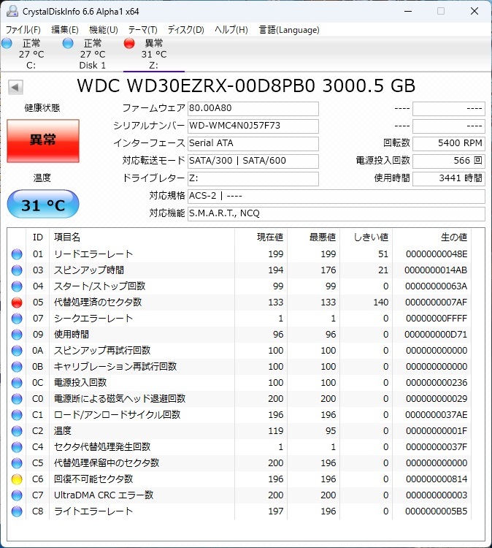Image resolution: width=492 pixels, height=548 pixels.
Task: Click raw value 0000000005B5
Action: pos(436,511)
